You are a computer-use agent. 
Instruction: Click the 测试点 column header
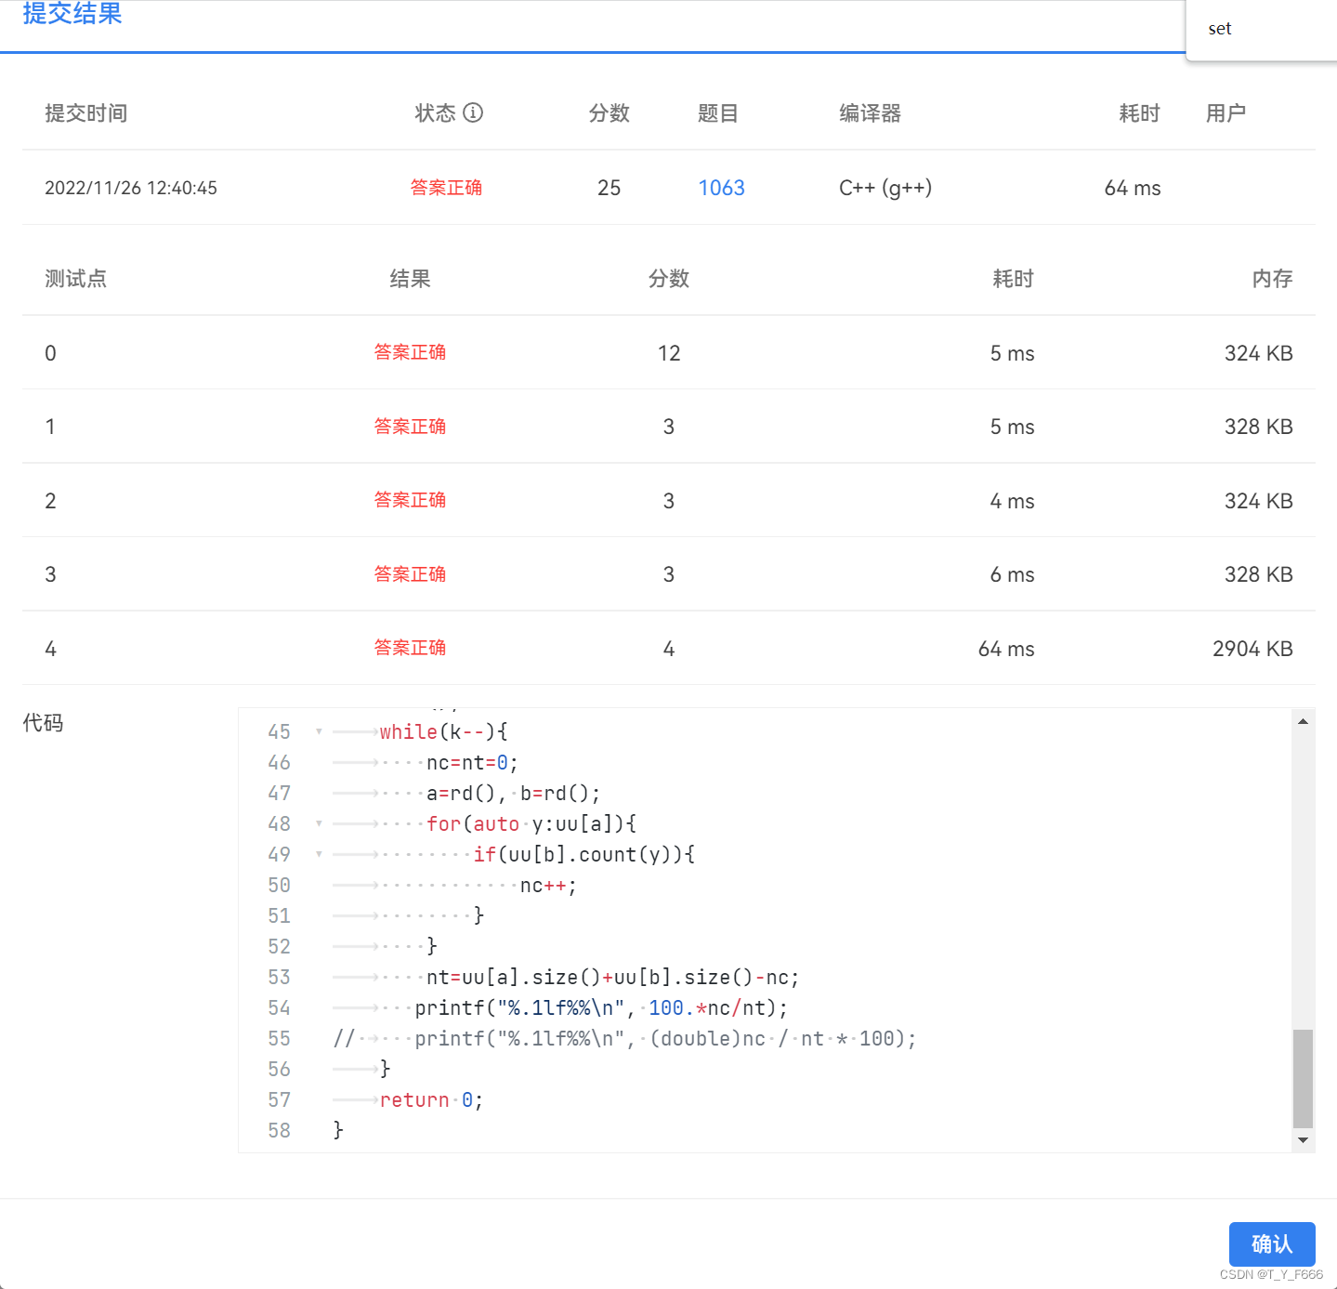(x=76, y=279)
